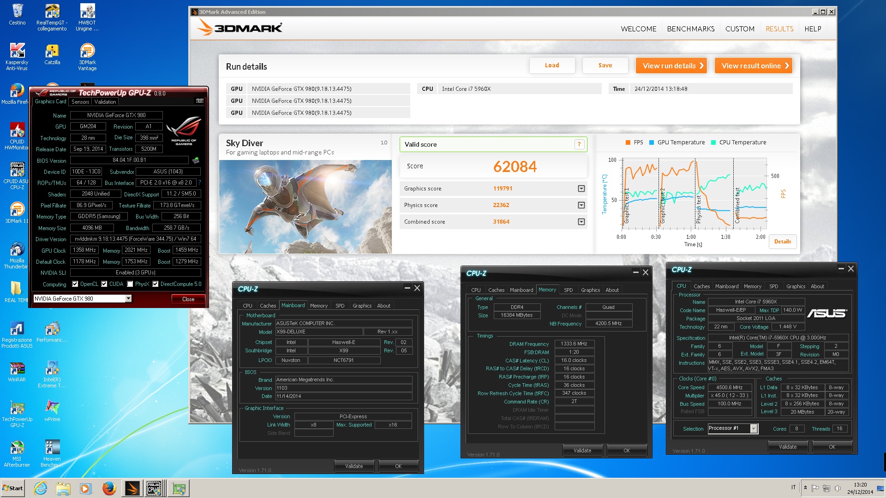Open Heaven Benchmark desktop shortcut
Screen dimensions: 886x498
pos(52,453)
